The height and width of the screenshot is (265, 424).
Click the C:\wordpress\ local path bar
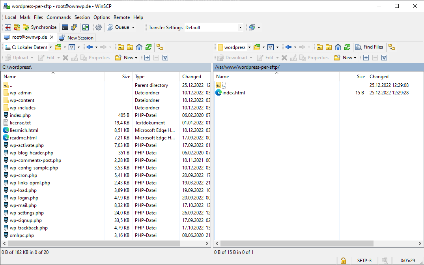[106, 67]
